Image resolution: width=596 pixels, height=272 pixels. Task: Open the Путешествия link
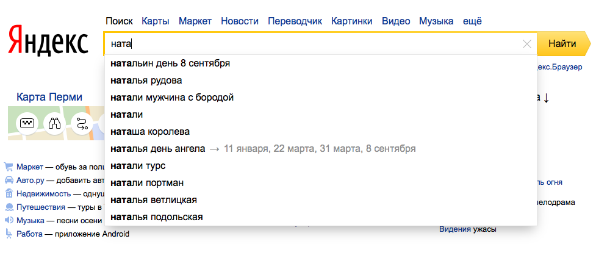pyautogui.click(x=41, y=207)
